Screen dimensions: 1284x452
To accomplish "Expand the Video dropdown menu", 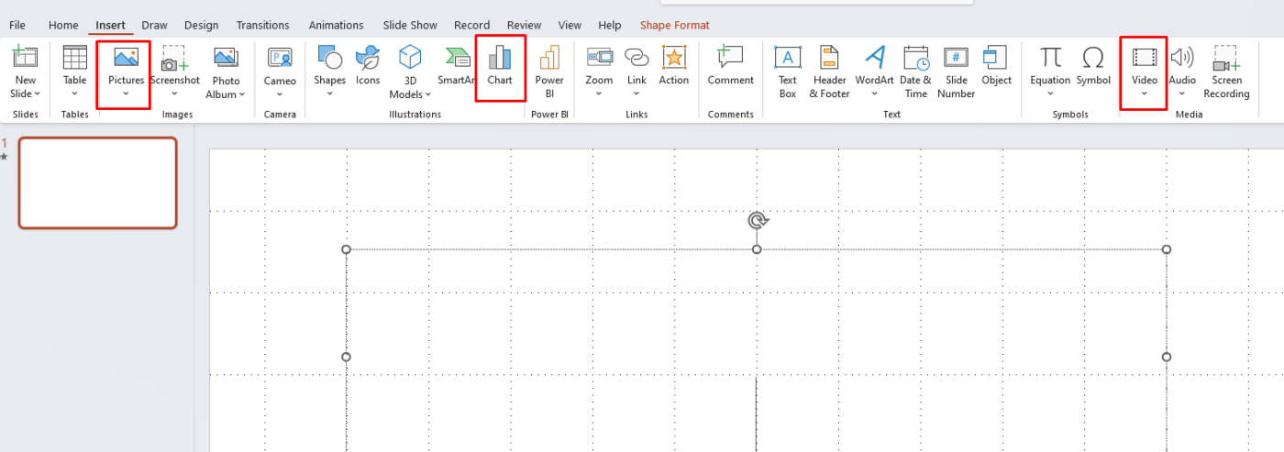I will pyautogui.click(x=1144, y=94).
